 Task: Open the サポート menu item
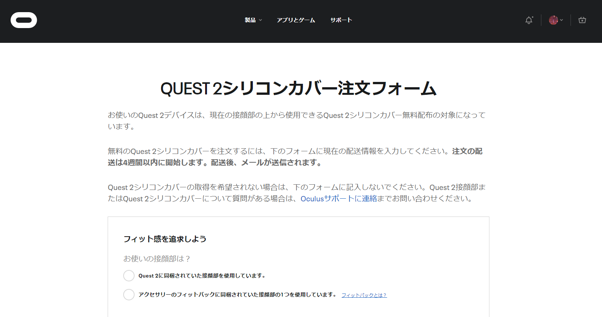(x=341, y=20)
